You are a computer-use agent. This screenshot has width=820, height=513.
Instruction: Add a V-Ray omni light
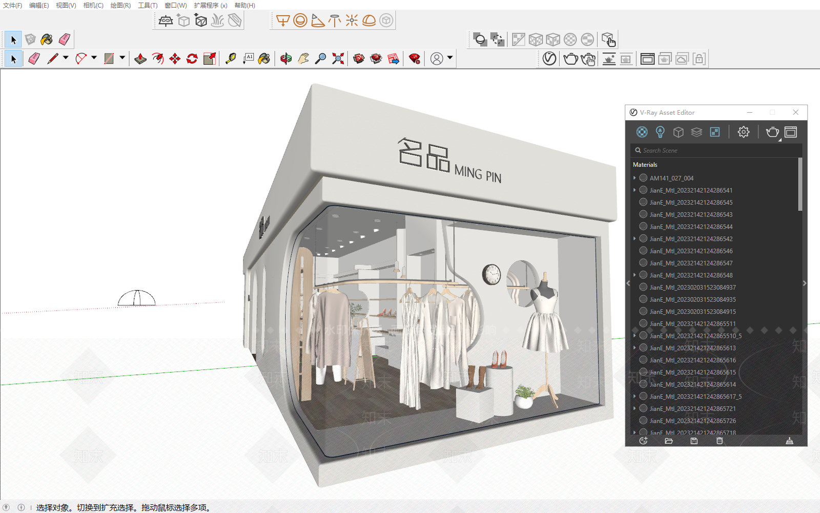tap(352, 20)
